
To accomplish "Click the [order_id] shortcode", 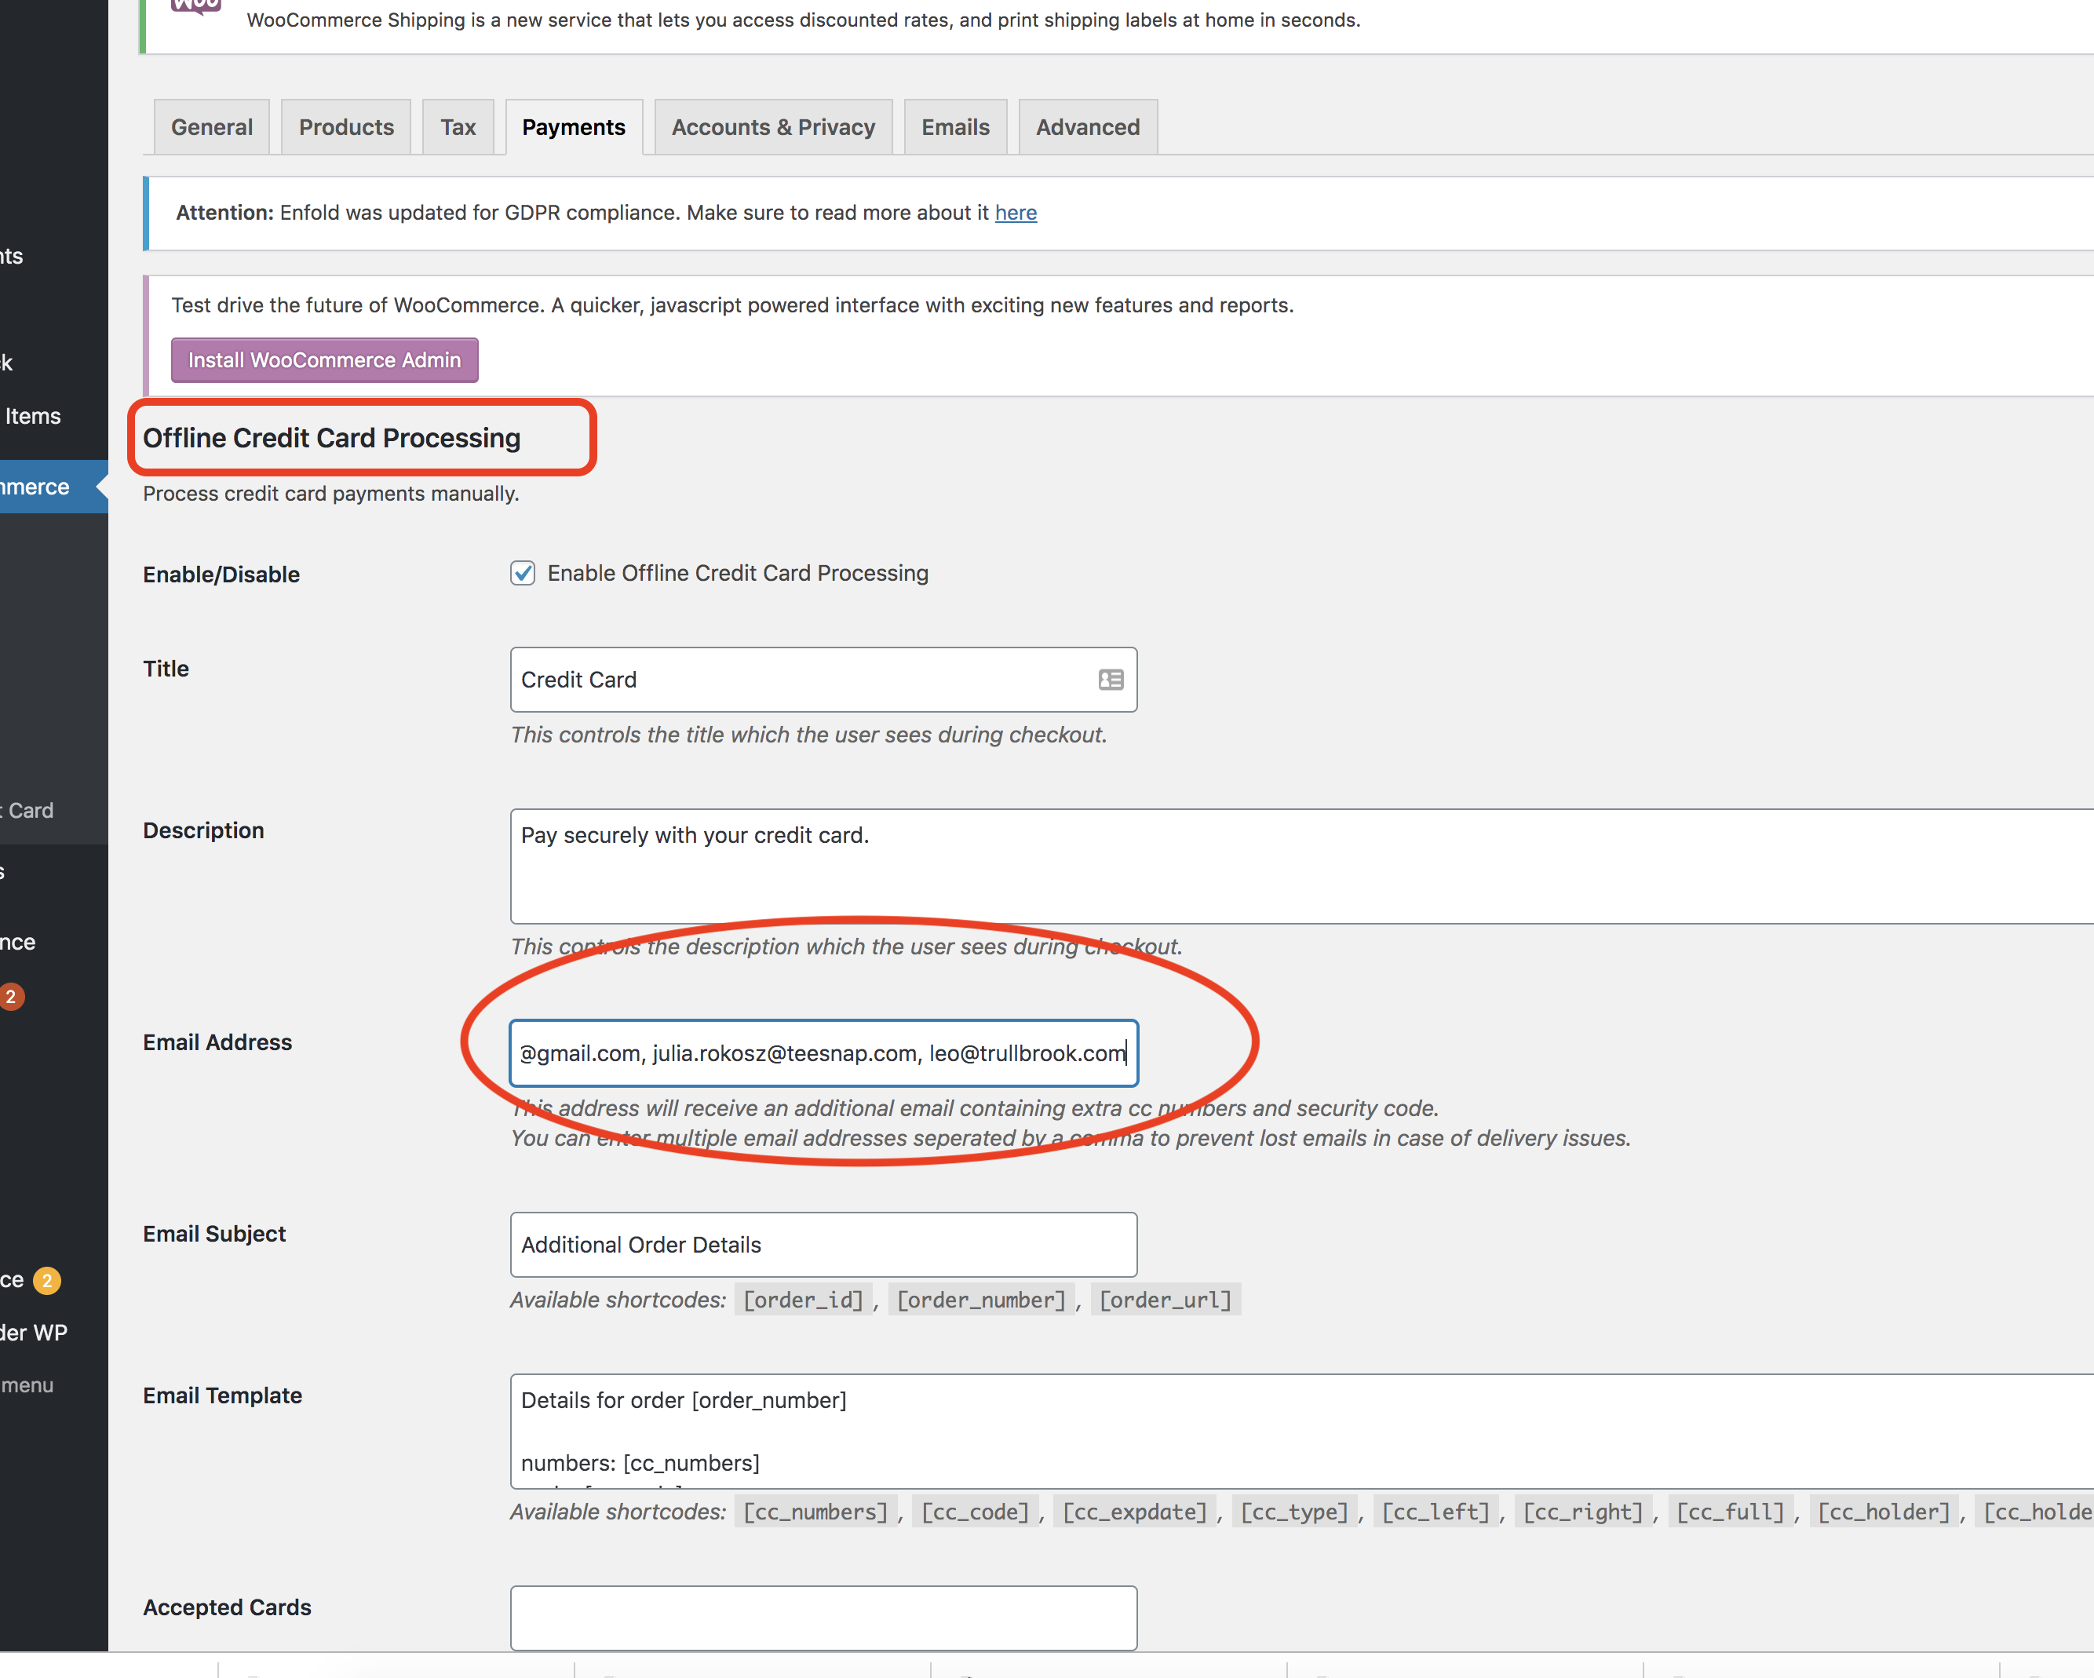I will pos(803,1299).
